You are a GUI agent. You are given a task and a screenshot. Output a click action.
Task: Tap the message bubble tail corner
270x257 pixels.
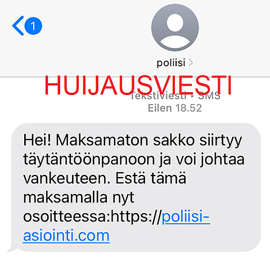tap(11, 249)
